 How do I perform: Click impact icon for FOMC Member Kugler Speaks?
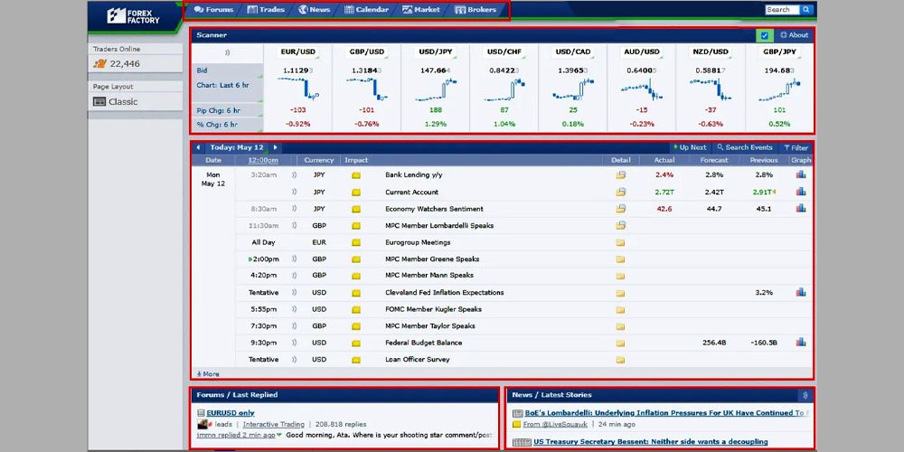pyautogui.click(x=356, y=309)
